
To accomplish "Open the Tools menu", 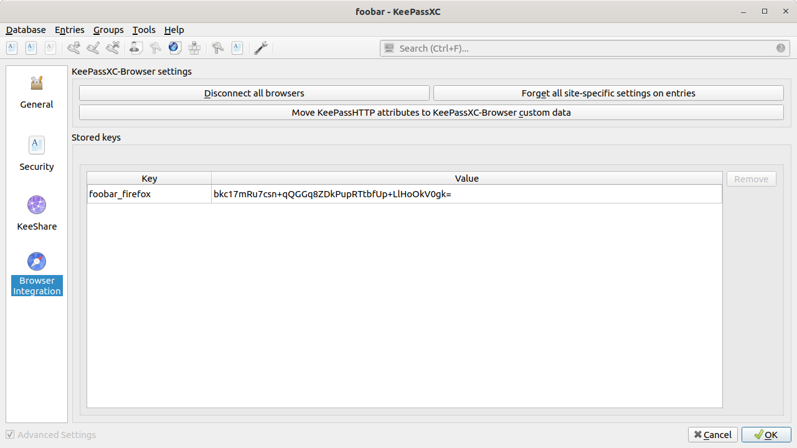I will click(144, 30).
